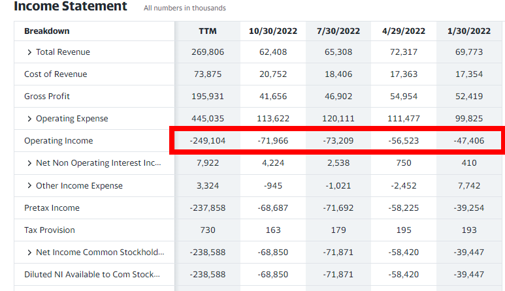Select the Breakdown column header

(x=47, y=31)
